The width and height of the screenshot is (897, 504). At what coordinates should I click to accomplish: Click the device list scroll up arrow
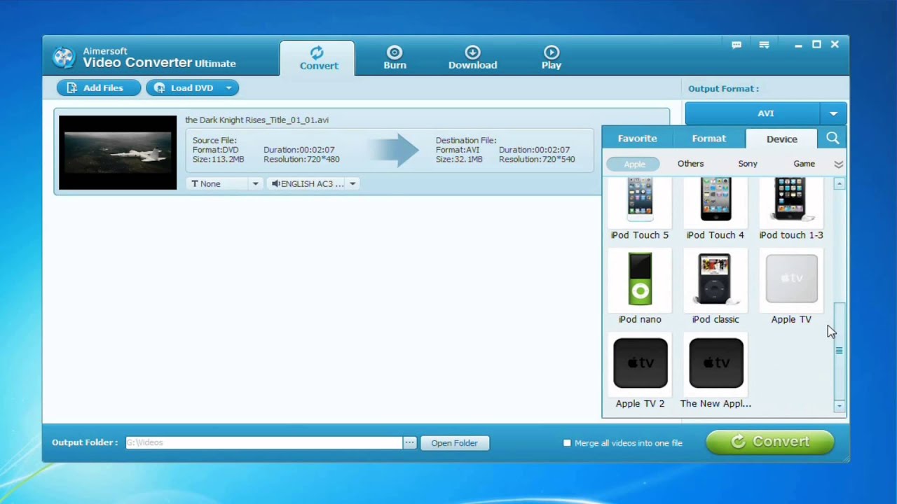point(839,183)
